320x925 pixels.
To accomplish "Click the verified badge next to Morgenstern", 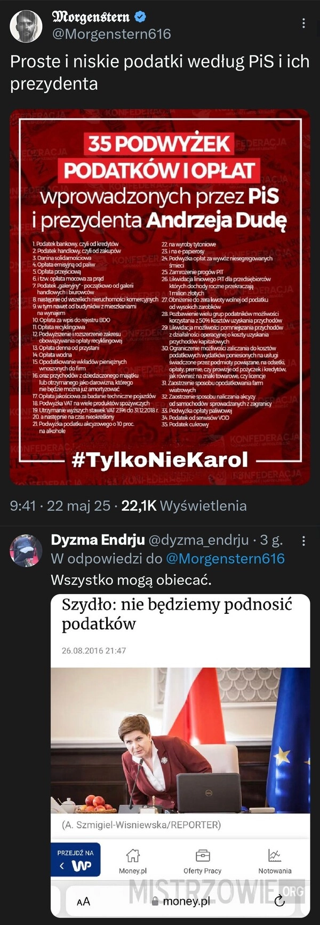I will coord(140,17).
